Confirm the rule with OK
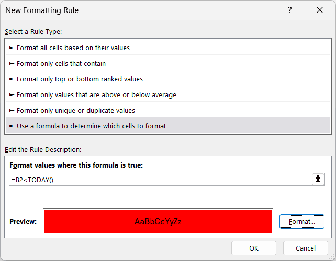 (x=254, y=248)
